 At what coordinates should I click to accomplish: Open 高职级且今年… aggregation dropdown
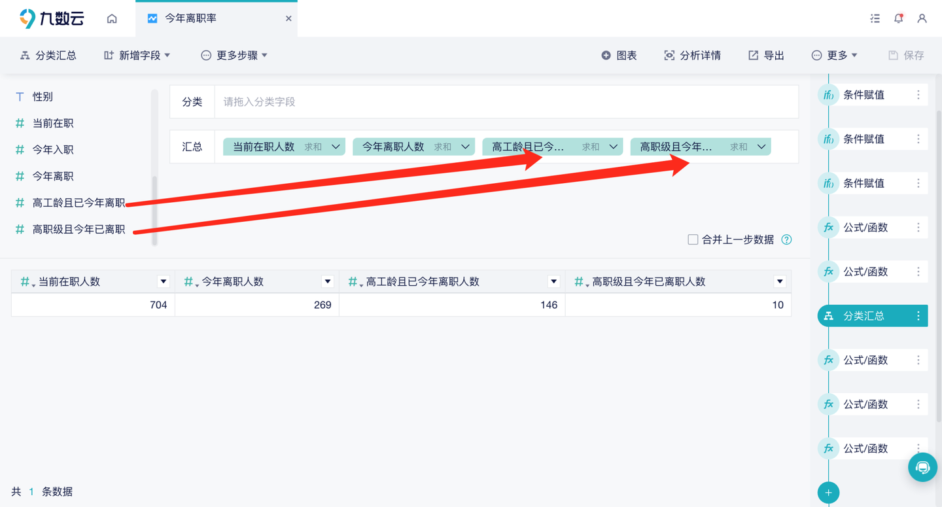(761, 147)
